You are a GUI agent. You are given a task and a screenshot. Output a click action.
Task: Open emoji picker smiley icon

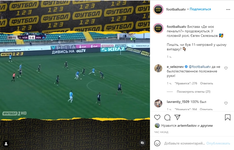tap(157, 143)
